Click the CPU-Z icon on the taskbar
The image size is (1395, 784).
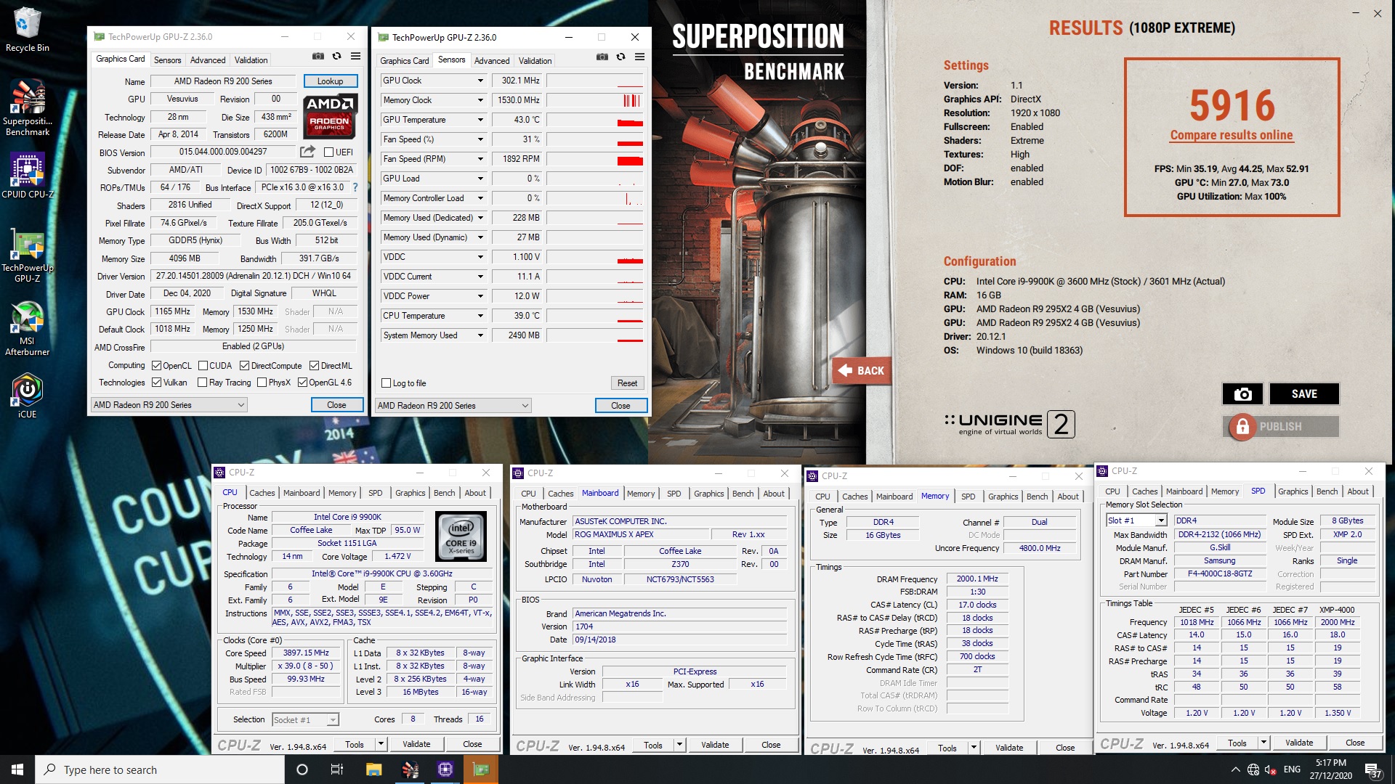[445, 769]
